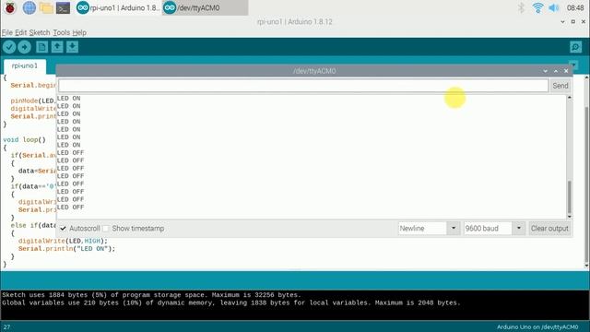Click the serial output scroll-up arrow
This screenshot has height=332, width=590.
(570, 98)
